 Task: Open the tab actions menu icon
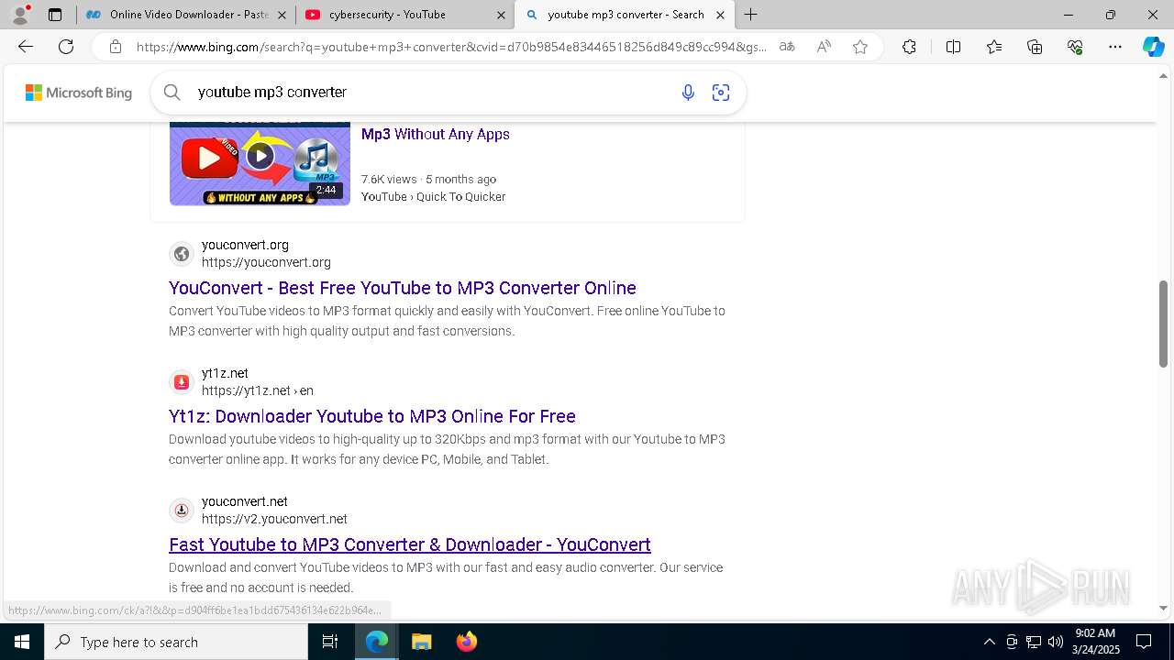click(x=55, y=15)
